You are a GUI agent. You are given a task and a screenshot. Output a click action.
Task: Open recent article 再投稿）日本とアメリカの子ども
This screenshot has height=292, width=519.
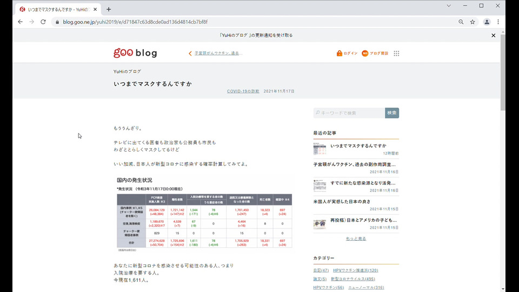pyautogui.click(x=363, y=220)
